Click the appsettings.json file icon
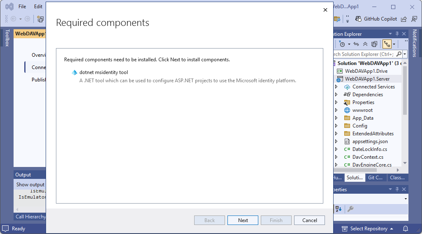The image size is (422, 234). pos(347,141)
